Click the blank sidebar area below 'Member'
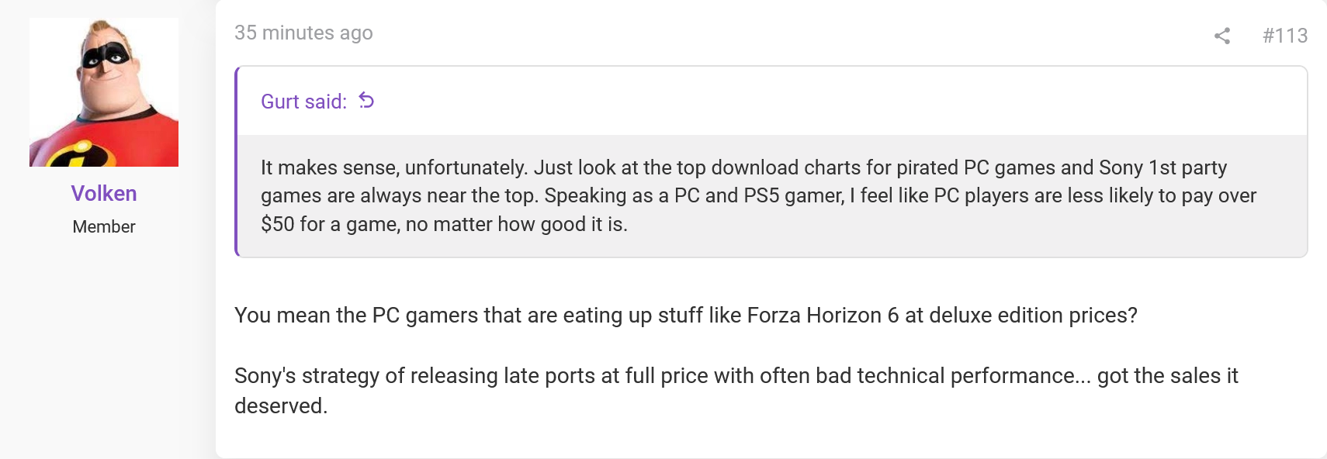Screen dimensions: 1327x459 click(x=104, y=349)
